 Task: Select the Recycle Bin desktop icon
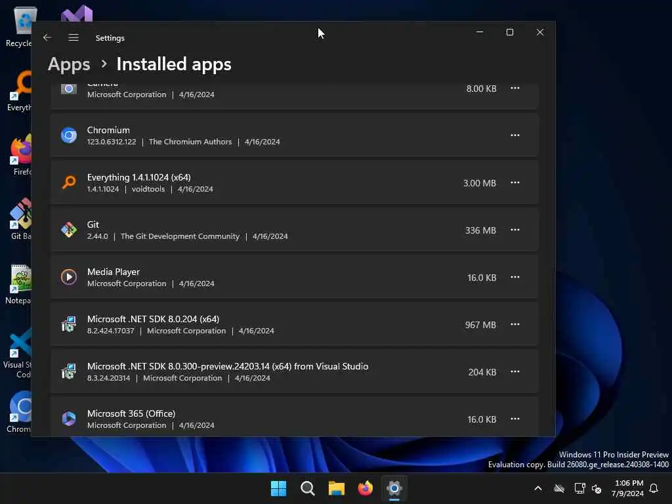[20, 26]
